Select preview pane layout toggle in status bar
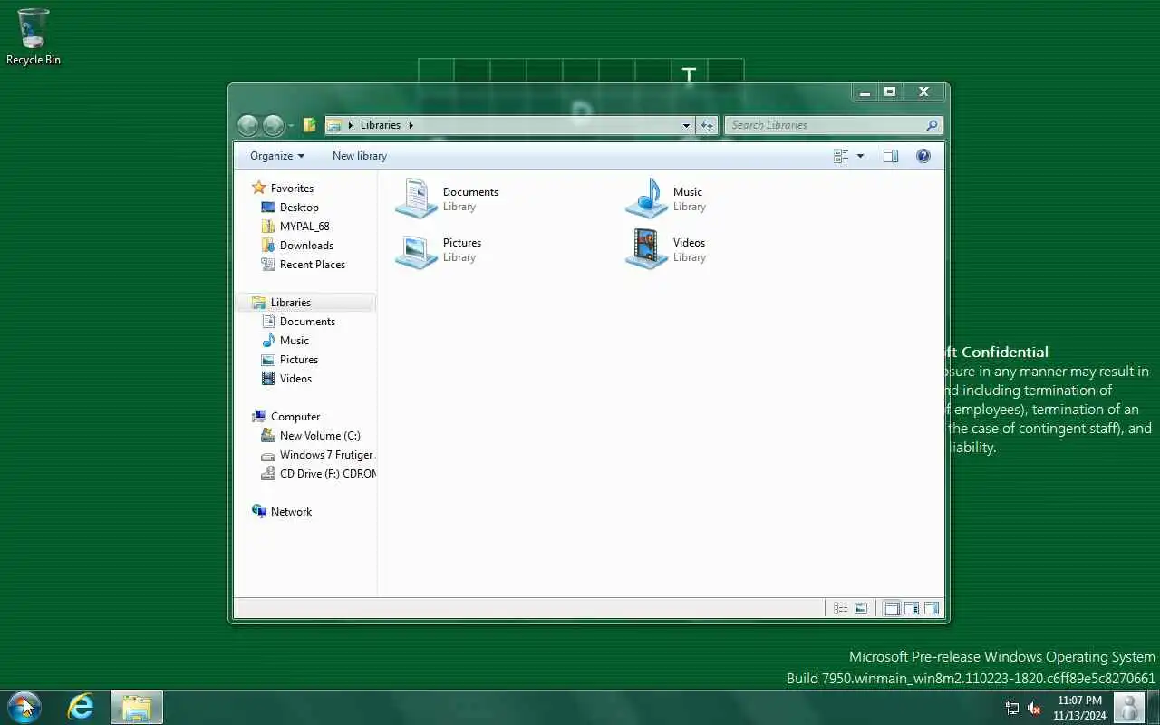This screenshot has width=1160, height=725. [931, 608]
